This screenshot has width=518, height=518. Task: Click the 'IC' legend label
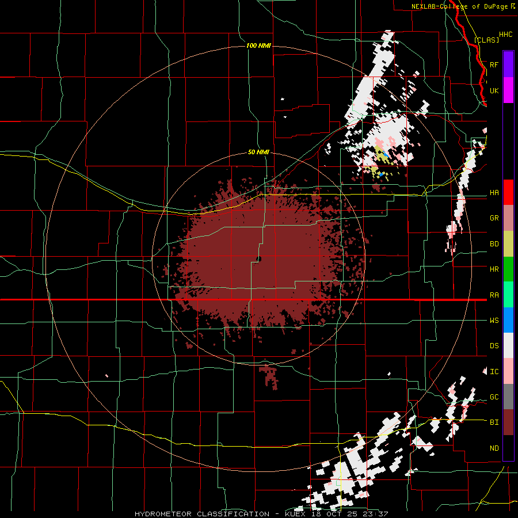pos(494,372)
